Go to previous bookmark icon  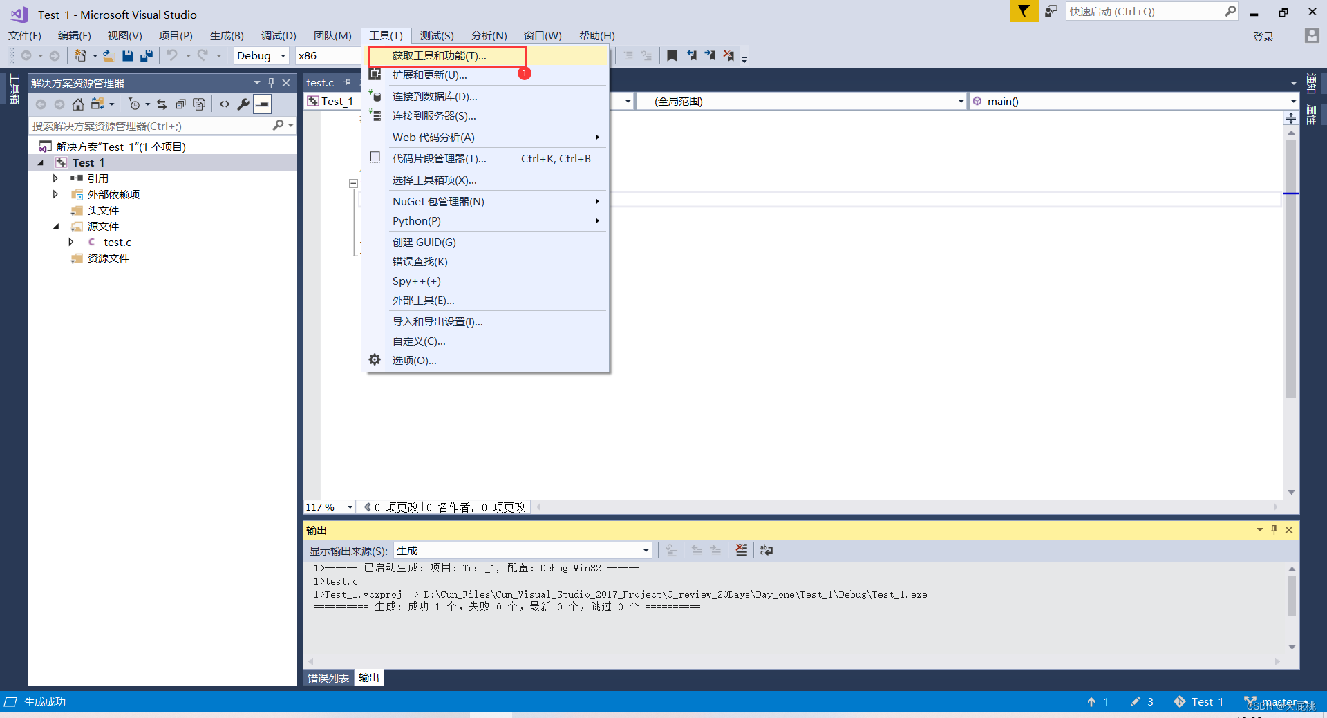691,55
